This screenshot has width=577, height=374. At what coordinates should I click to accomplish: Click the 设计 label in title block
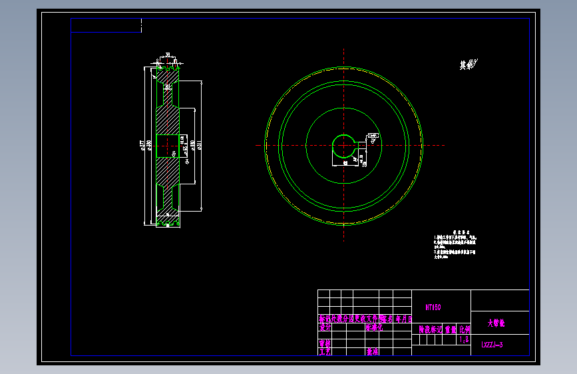325,327
